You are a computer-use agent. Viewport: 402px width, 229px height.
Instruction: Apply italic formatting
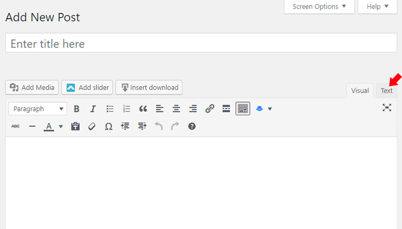(93, 109)
